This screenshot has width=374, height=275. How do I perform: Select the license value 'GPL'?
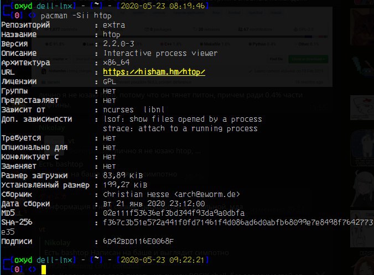tap(110, 81)
